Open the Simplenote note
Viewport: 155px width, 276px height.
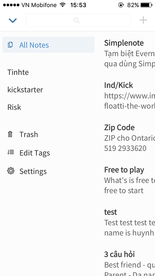[130, 53]
